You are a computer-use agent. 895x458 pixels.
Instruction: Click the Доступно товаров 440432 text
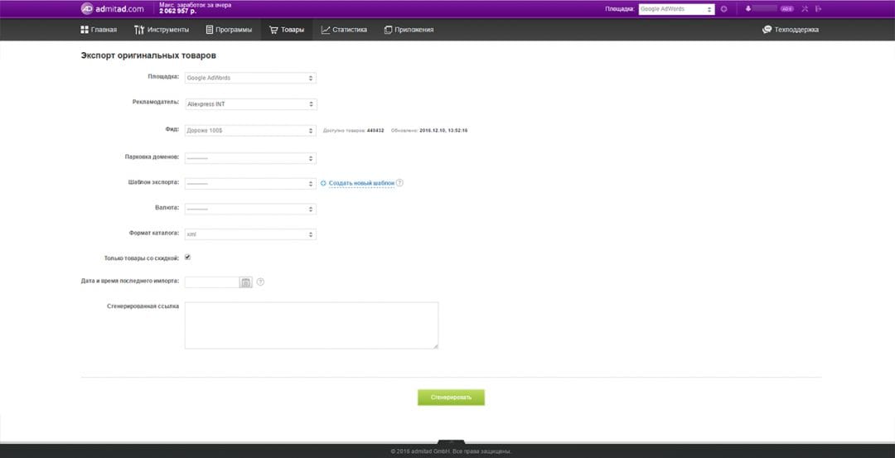point(353,131)
